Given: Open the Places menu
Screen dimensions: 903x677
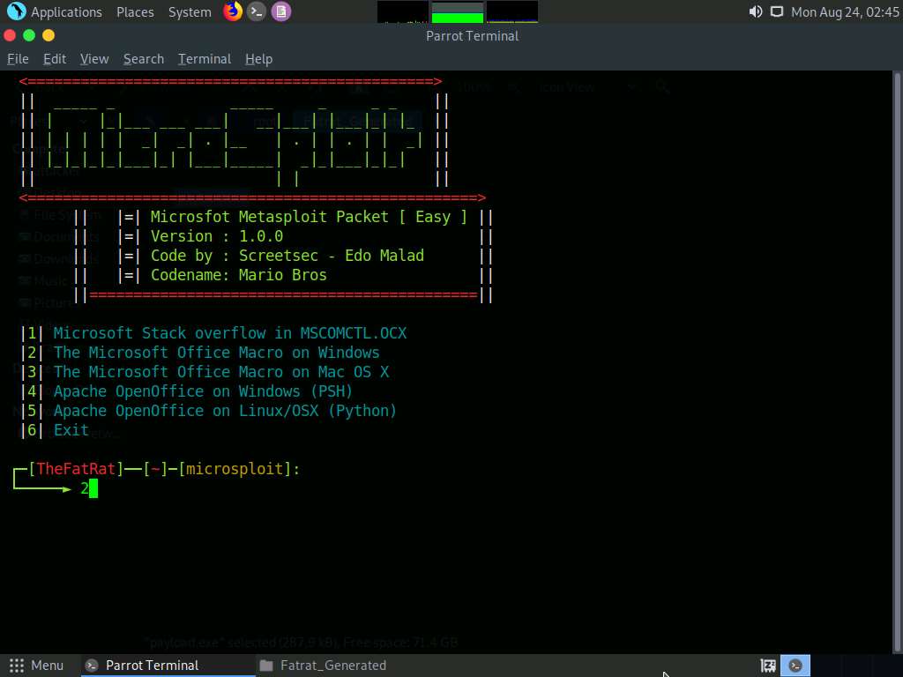Looking at the screenshot, I should 135,12.
